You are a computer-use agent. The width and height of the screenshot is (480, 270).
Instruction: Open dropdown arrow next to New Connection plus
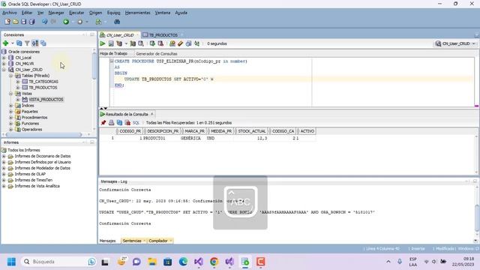point(13,43)
